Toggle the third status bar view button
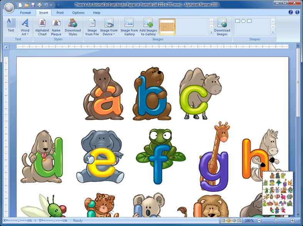The height and width of the screenshot is (226, 303). 234,220
